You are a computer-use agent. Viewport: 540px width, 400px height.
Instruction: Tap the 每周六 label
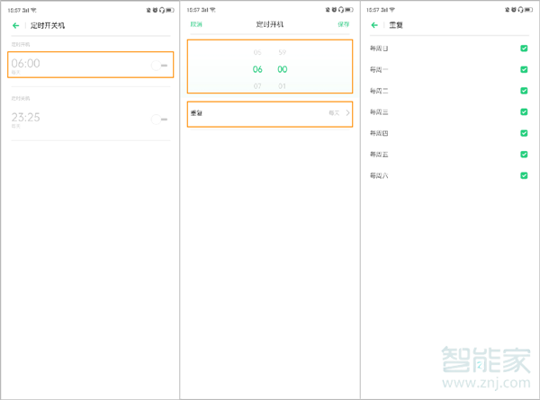click(x=379, y=176)
